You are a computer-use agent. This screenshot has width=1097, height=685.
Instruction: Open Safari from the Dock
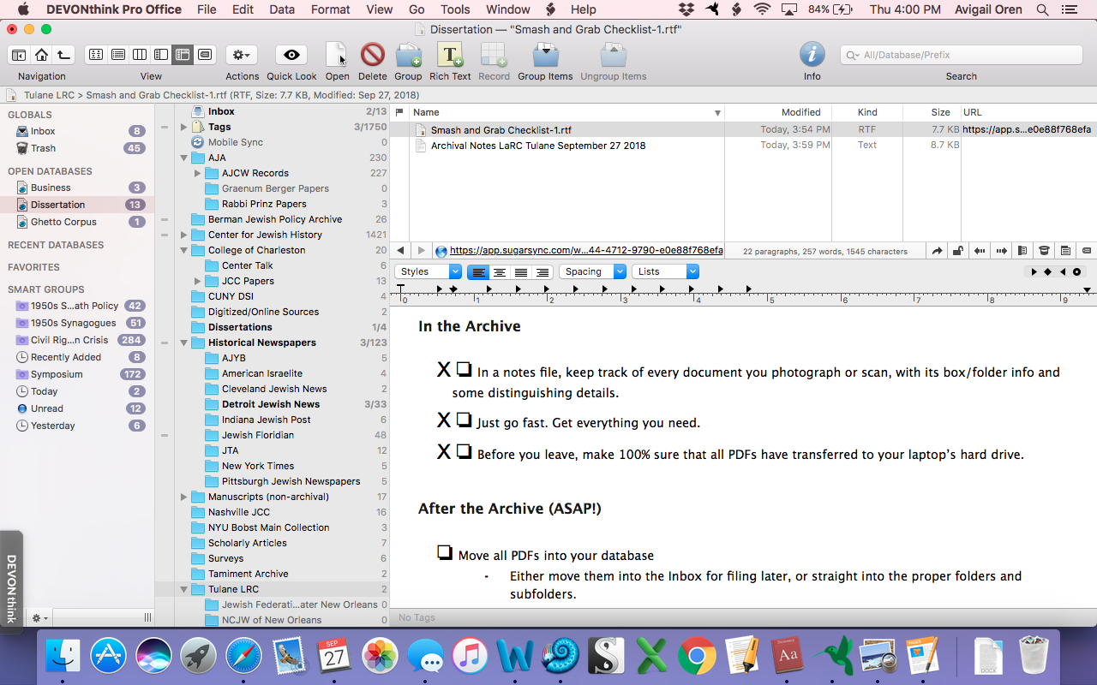click(x=243, y=657)
